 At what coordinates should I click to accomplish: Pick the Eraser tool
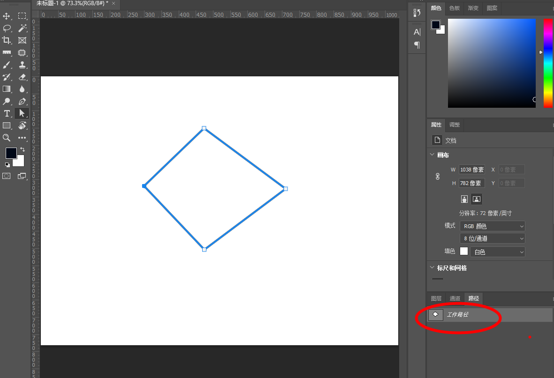22,77
